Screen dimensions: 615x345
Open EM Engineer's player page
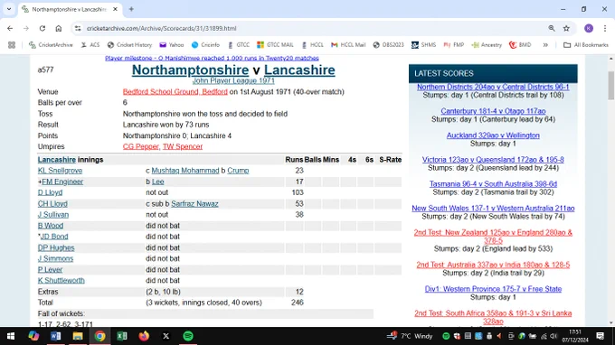tap(62, 182)
